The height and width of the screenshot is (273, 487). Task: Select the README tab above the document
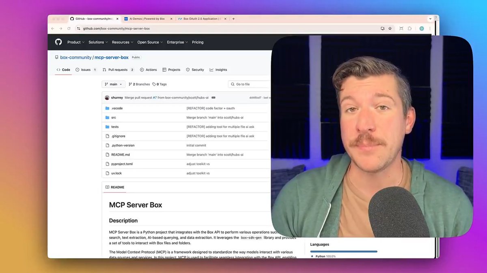(115, 187)
